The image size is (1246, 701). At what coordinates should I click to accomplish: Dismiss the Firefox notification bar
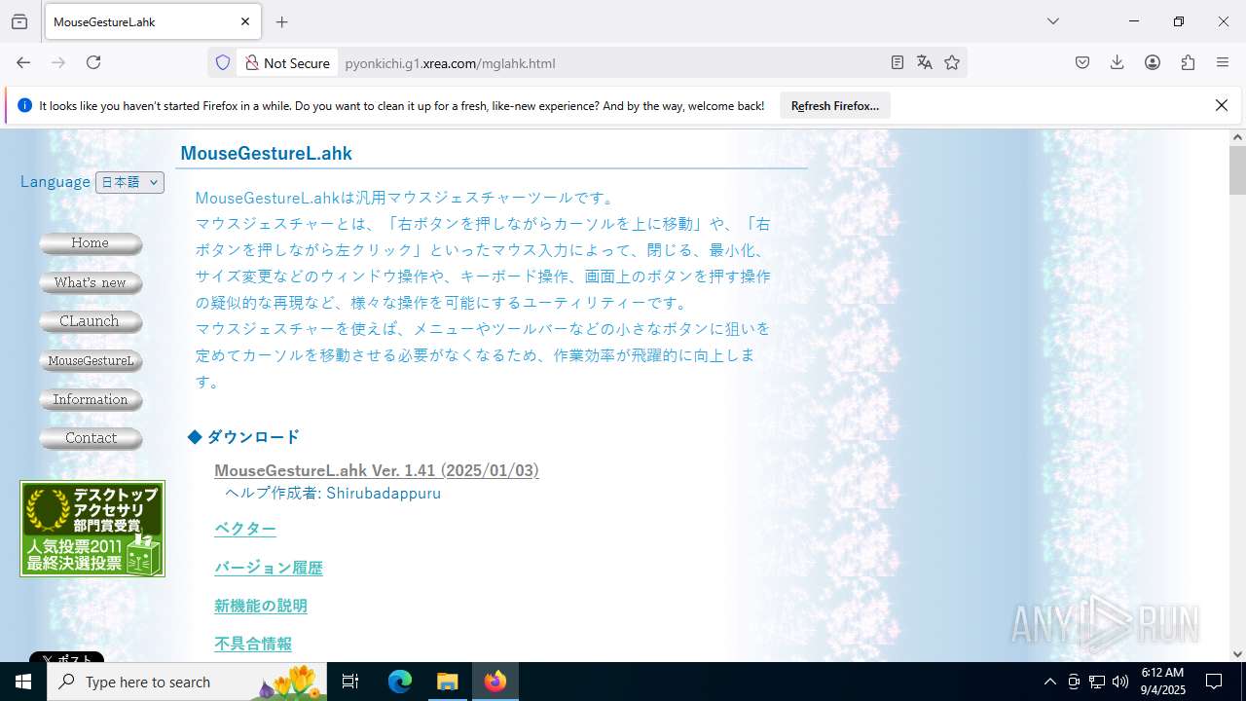point(1222,105)
